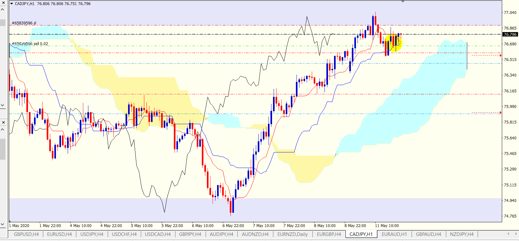Click the upper red arrow near 76.515
Image resolution: width=519 pixels, height=241 pixels.
[x=500, y=56]
